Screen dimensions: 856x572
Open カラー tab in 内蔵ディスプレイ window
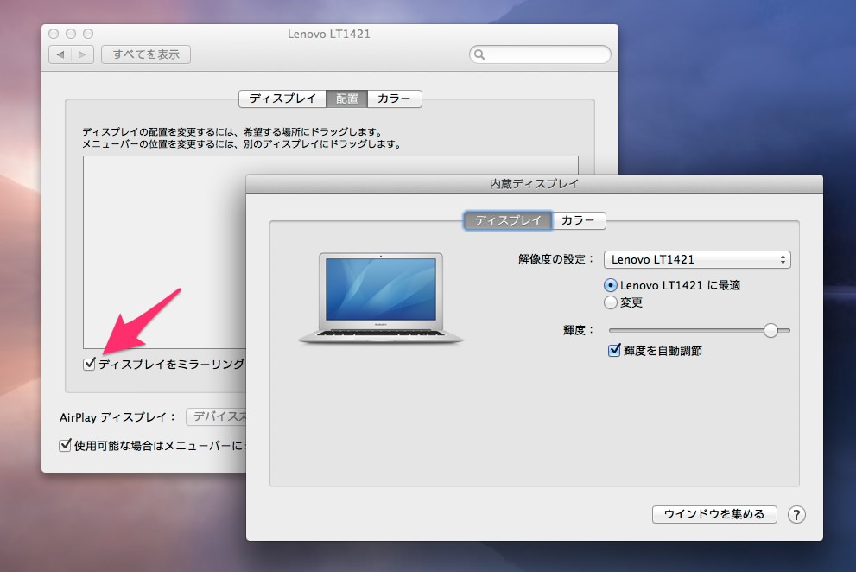tap(578, 220)
